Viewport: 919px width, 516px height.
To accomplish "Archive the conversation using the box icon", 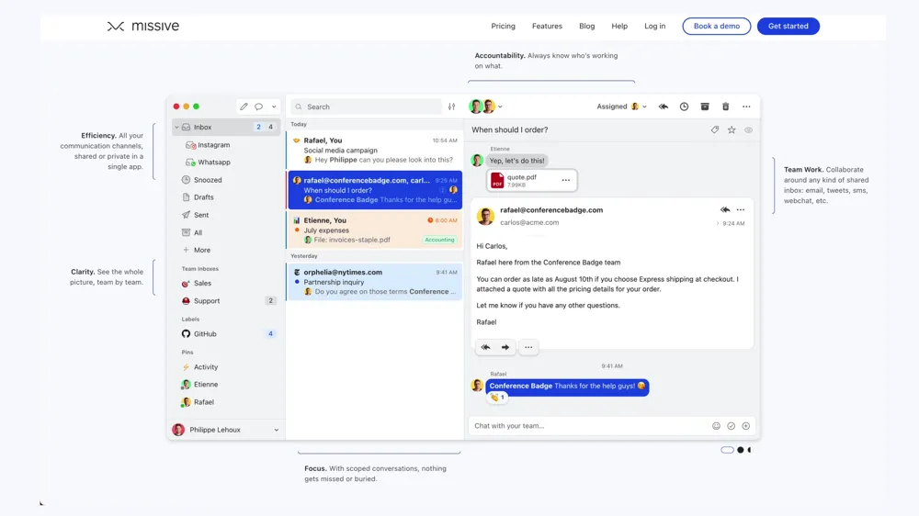I will pos(705,107).
